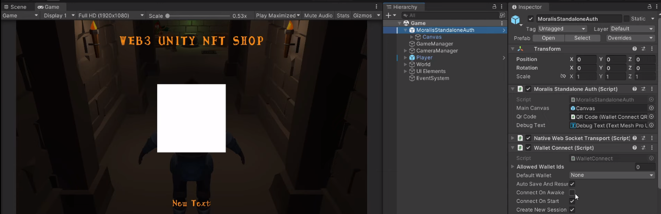Screen dimensions: 661x214
Task: Open Full HD resolution dropdown
Action: tap(111, 15)
